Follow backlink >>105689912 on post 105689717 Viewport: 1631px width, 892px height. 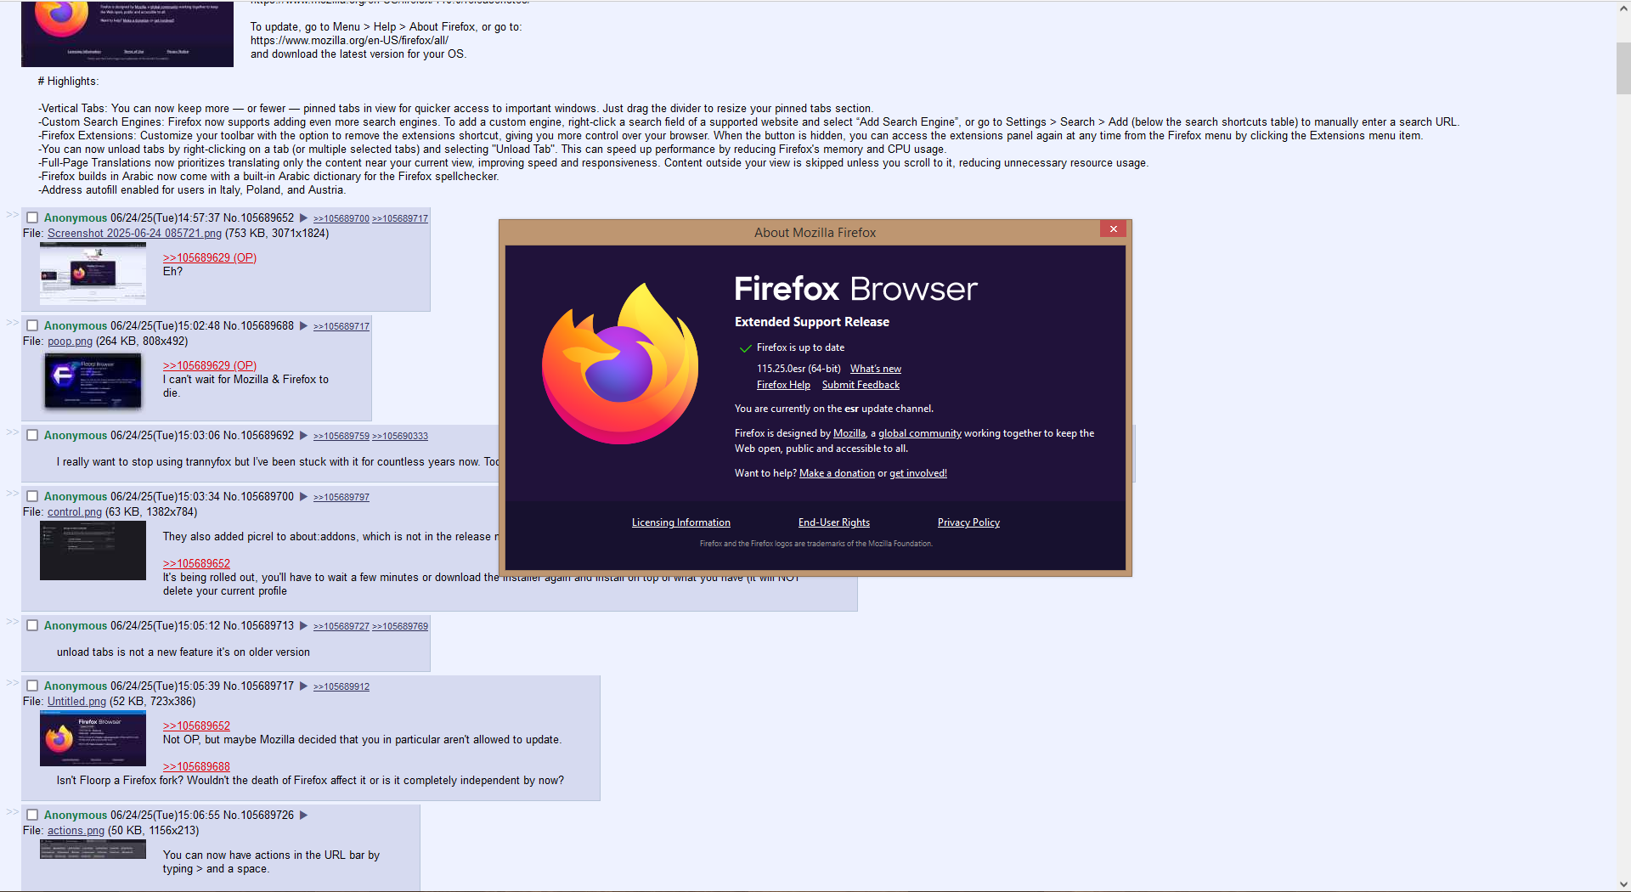point(341,687)
